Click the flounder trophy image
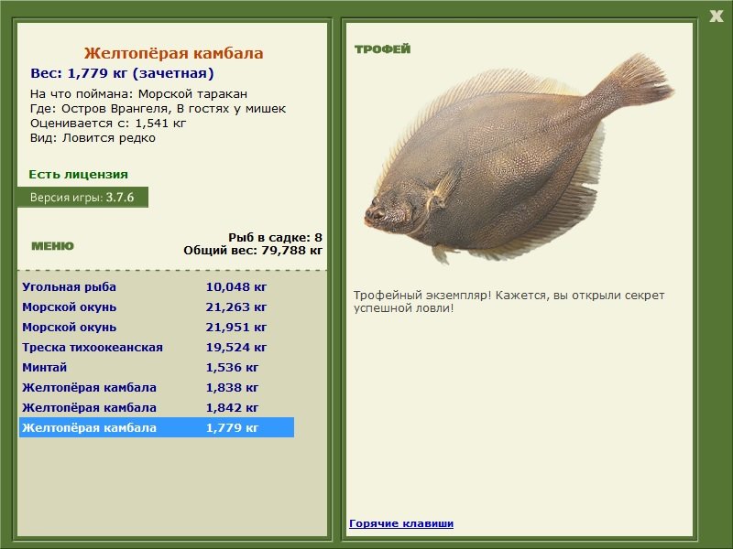 pyautogui.click(x=519, y=158)
